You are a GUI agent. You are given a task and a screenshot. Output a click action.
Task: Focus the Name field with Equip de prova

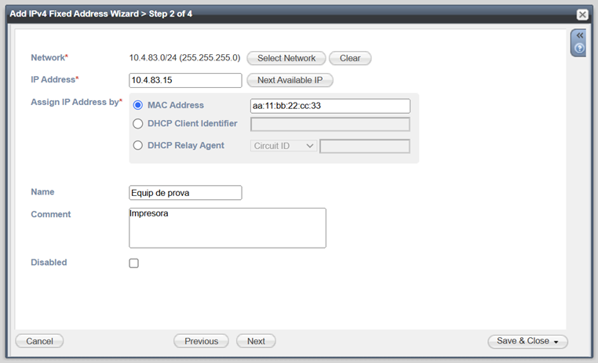(x=185, y=193)
